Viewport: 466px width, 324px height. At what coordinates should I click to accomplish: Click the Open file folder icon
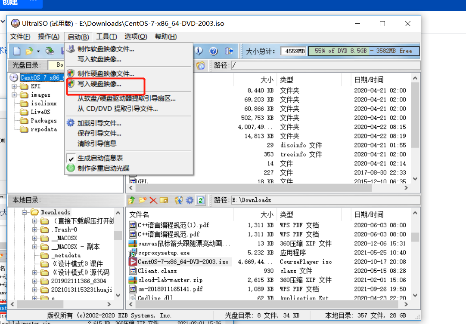[29, 51]
